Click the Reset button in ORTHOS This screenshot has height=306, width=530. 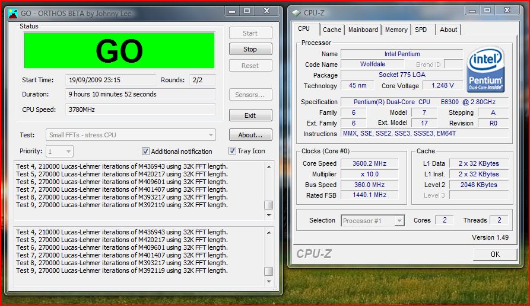(x=250, y=66)
